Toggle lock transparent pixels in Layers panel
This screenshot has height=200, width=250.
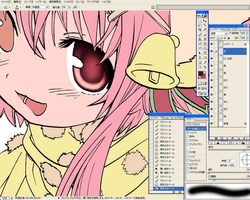point(218,38)
